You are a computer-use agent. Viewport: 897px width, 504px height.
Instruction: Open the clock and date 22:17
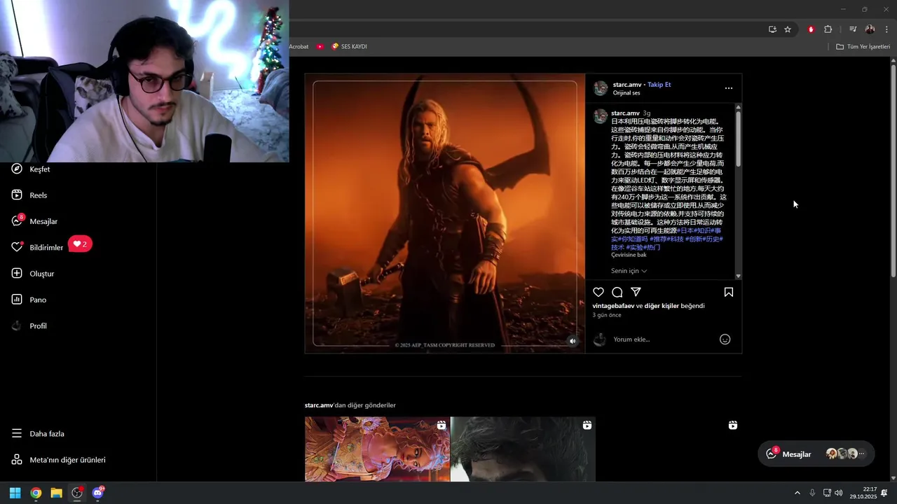click(x=863, y=493)
